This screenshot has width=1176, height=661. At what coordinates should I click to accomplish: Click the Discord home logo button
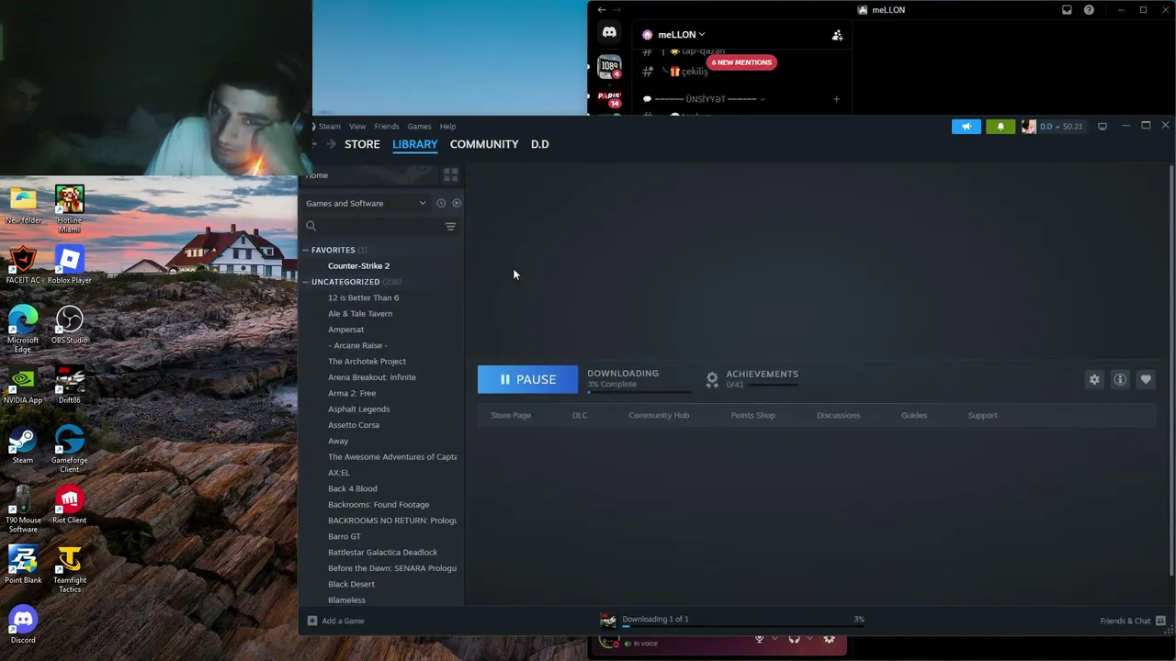[x=609, y=33]
